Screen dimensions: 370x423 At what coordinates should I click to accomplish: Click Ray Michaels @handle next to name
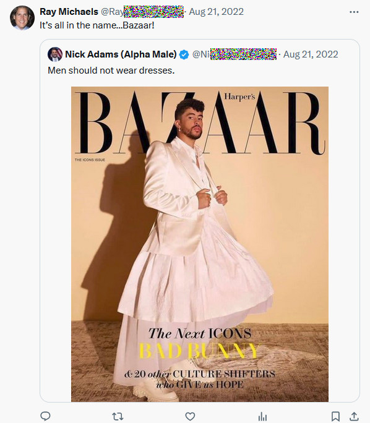[x=142, y=12]
